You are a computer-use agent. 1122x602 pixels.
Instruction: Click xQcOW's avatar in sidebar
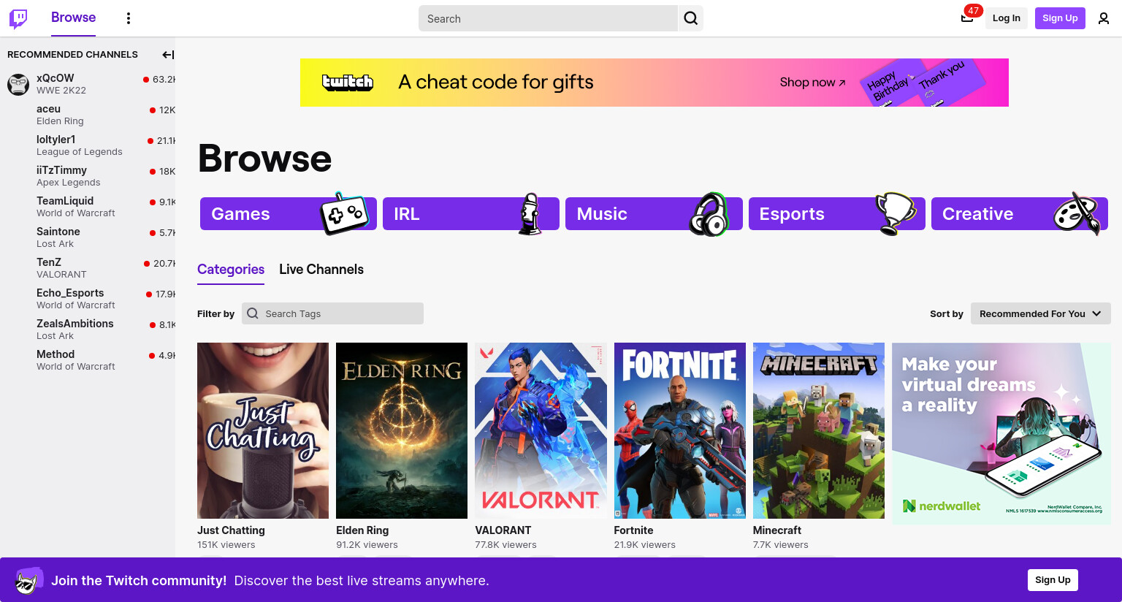[18, 84]
